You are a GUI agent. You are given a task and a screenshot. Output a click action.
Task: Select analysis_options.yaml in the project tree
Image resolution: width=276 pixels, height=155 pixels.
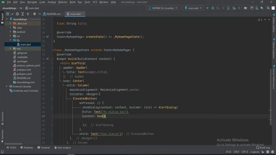click(x=27, y=65)
